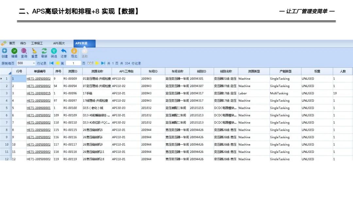Switch to the APS班次 tab

pos(59,43)
